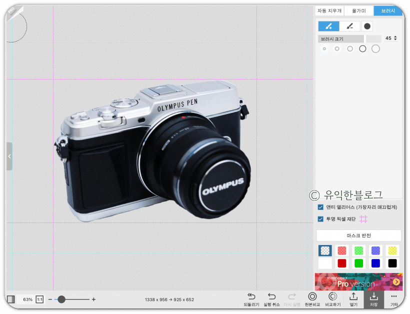
Task: Click the zoom in plus button
Action: 93,299
